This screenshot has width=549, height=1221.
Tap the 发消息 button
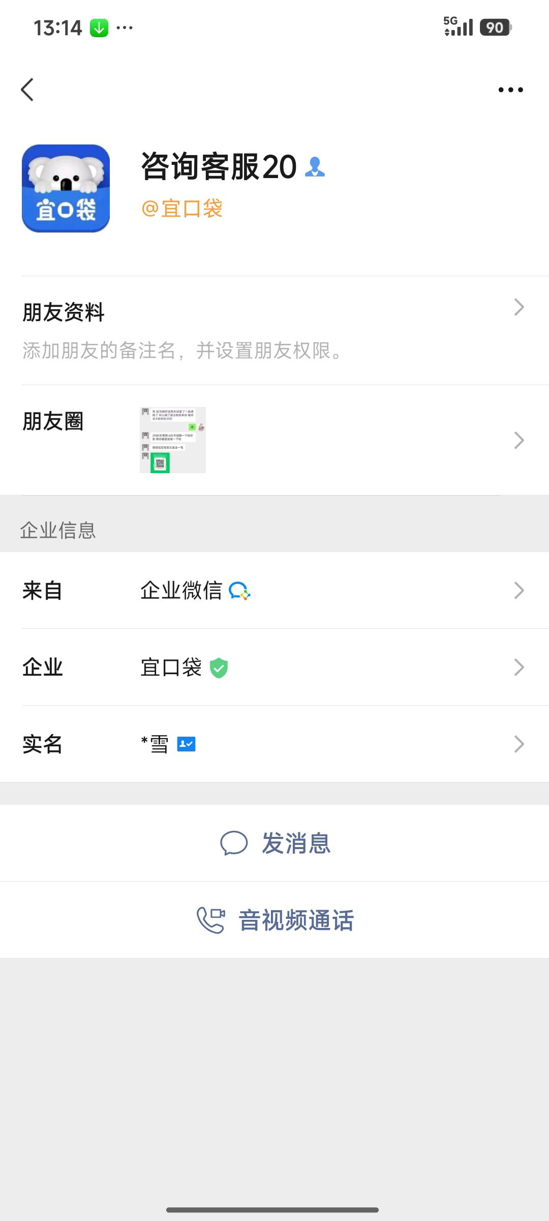(x=274, y=843)
